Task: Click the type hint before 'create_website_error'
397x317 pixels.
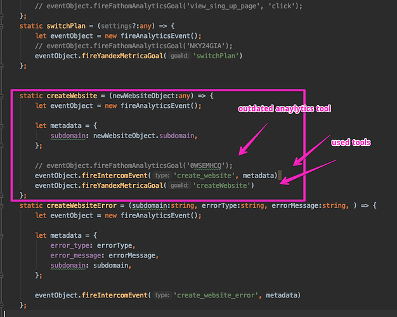Action: 162,295
